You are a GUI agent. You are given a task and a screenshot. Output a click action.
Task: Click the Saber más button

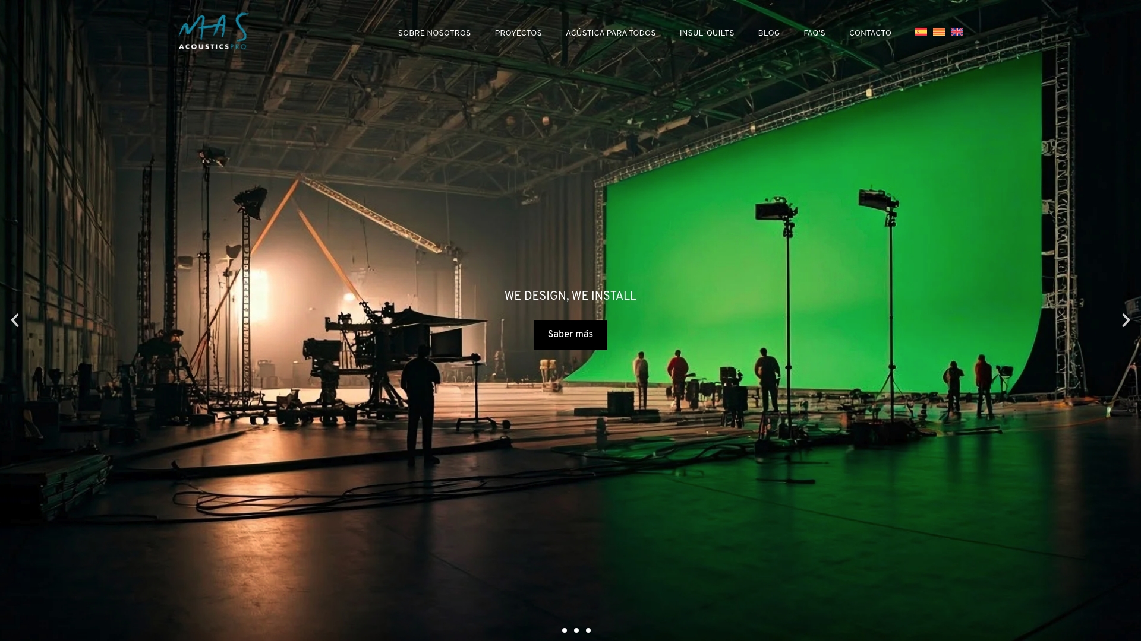pos(570,335)
